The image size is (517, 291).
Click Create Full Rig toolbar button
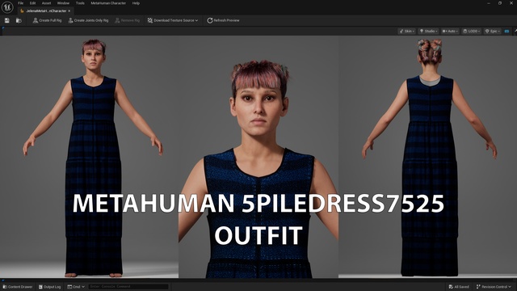tap(47, 20)
